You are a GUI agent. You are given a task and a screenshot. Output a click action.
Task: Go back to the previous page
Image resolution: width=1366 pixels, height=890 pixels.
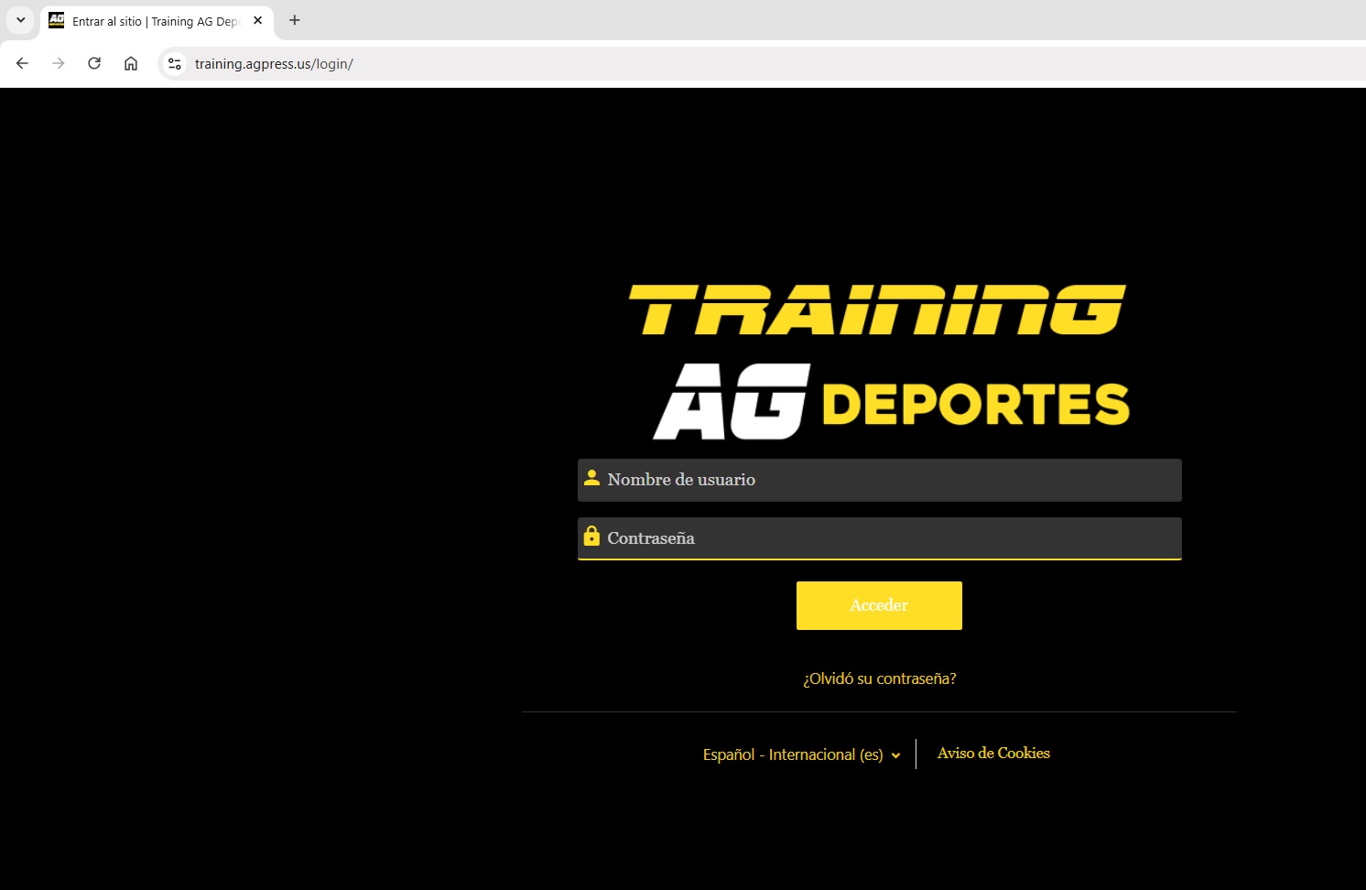tap(22, 63)
